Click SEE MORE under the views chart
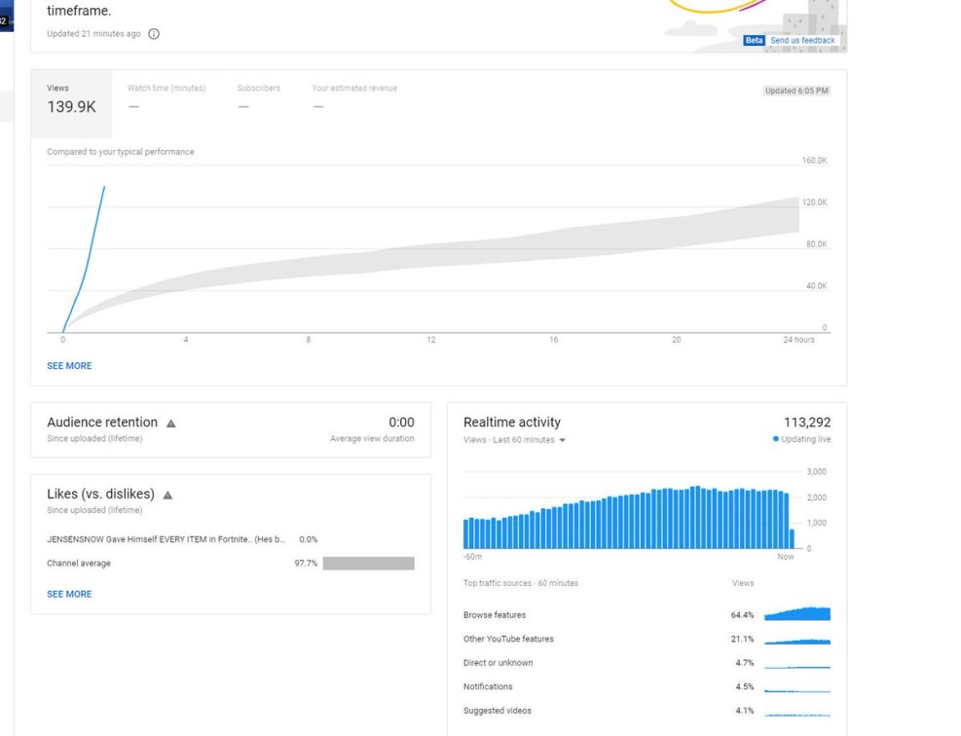Image resolution: width=961 pixels, height=736 pixels. pyautogui.click(x=69, y=366)
